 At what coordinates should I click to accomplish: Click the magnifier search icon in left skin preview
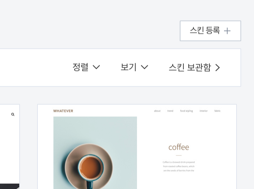point(13,114)
